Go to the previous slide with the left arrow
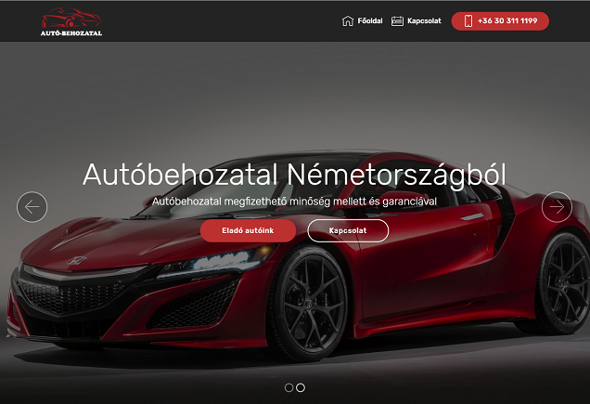The image size is (590, 404). (x=32, y=207)
